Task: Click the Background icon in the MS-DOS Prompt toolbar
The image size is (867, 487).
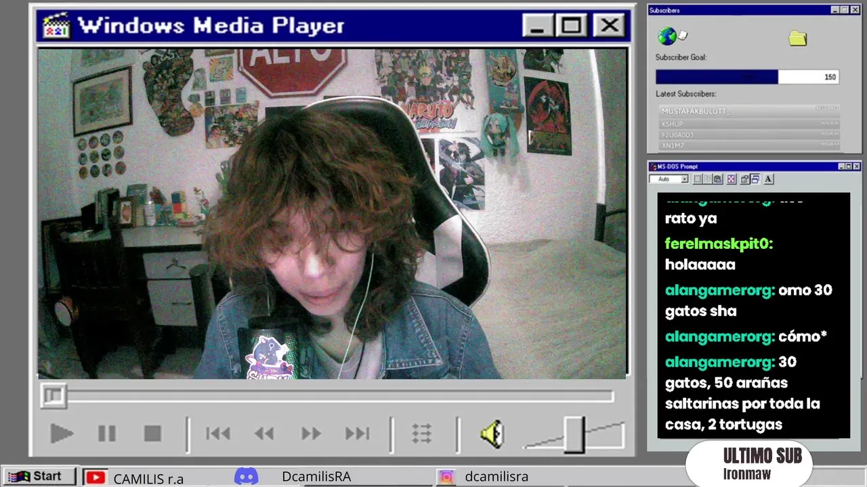Action: (x=755, y=179)
